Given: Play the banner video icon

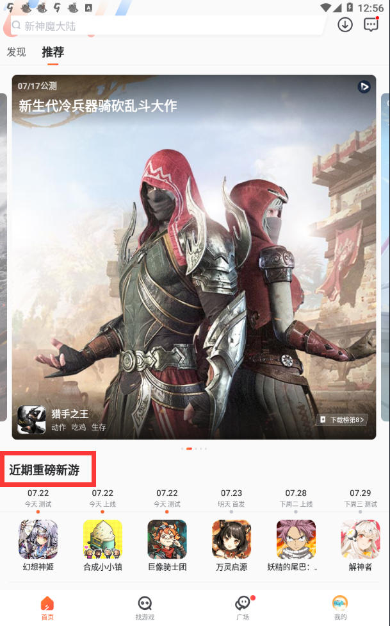Looking at the screenshot, I should [364, 87].
